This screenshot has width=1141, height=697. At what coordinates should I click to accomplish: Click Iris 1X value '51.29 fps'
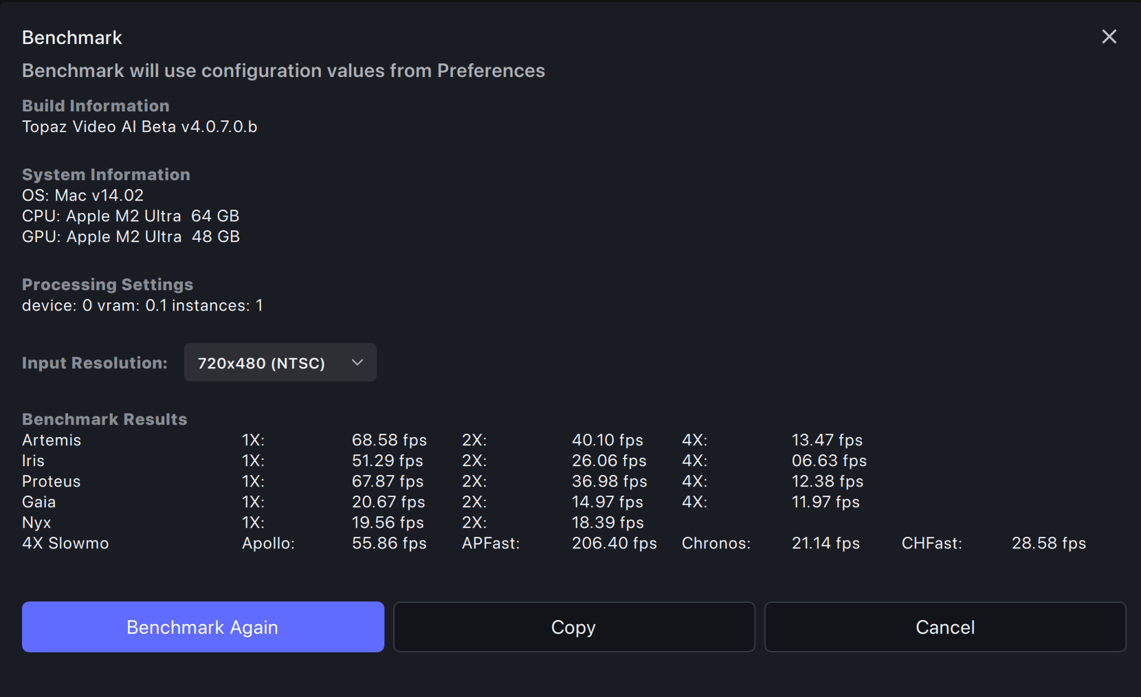388,461
